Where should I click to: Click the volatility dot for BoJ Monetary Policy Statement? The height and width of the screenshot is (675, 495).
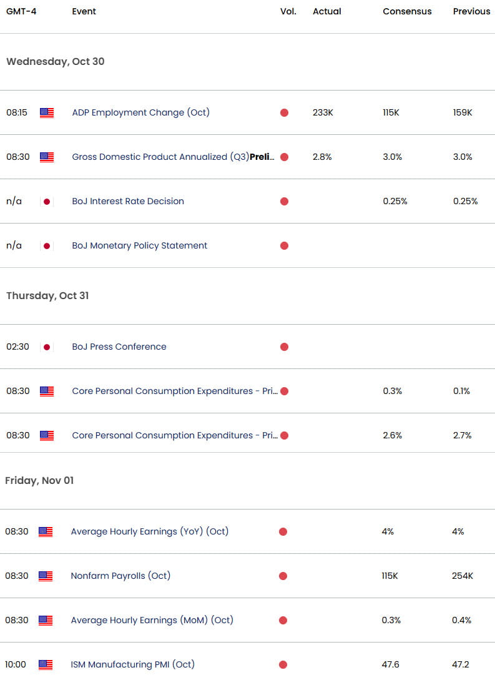coord(284,245)
